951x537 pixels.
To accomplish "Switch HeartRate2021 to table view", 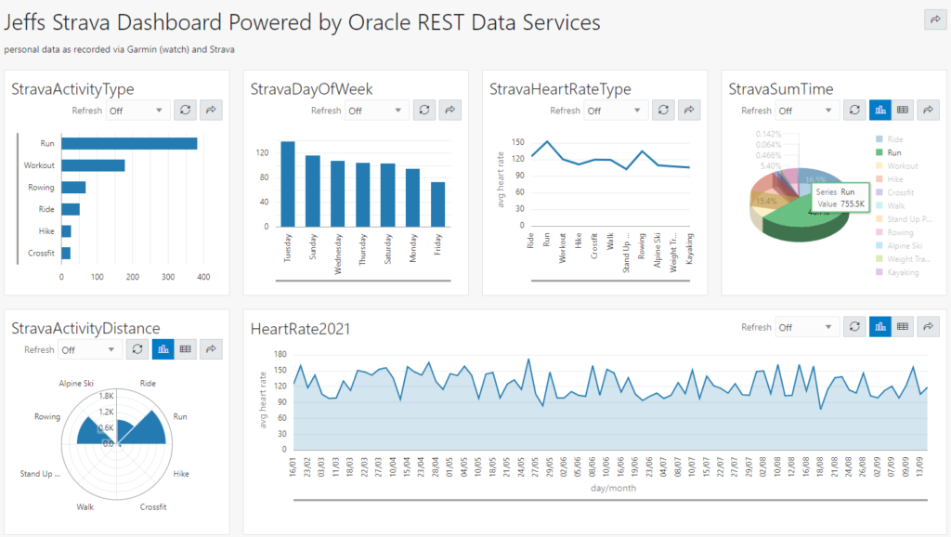I will 903,326.
